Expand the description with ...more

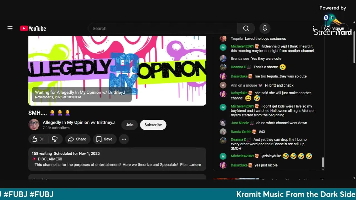tap(195, 165)
